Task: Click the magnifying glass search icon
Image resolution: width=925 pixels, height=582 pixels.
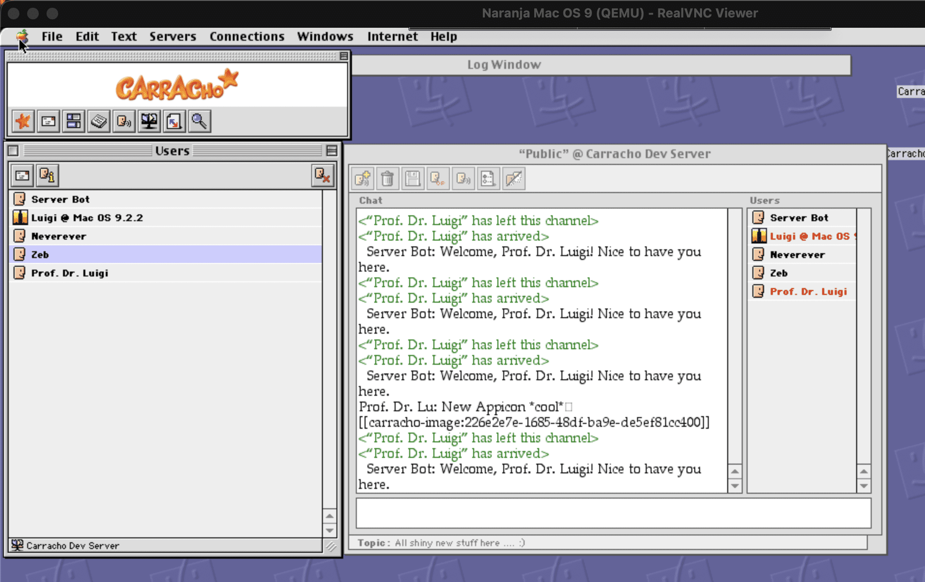Action: tap(199, 121)
